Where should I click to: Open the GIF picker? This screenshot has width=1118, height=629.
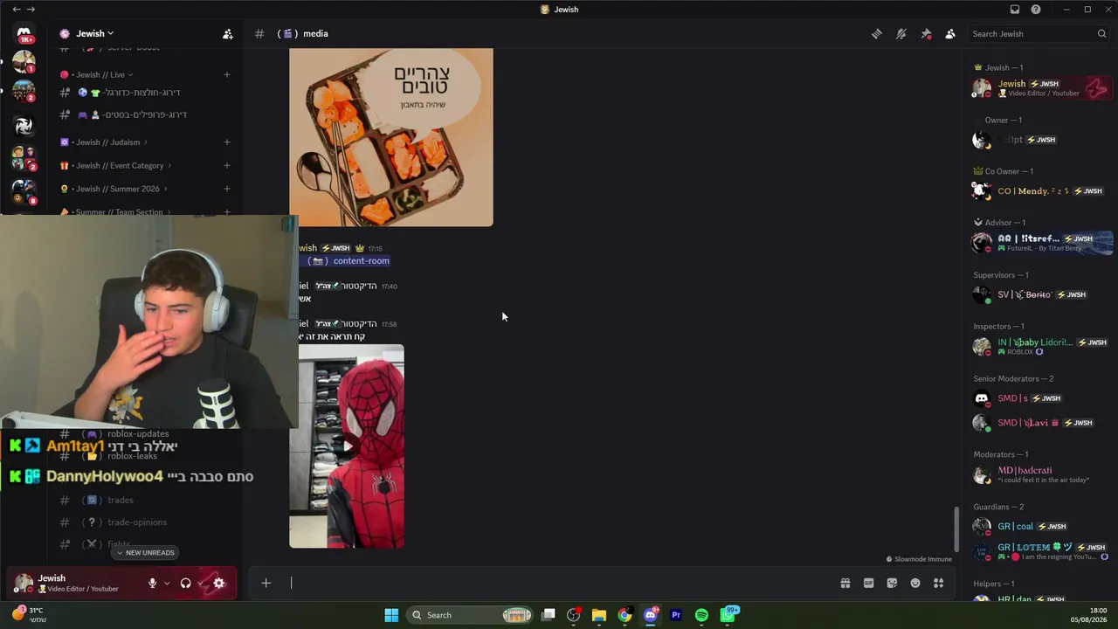click(869, 584)
